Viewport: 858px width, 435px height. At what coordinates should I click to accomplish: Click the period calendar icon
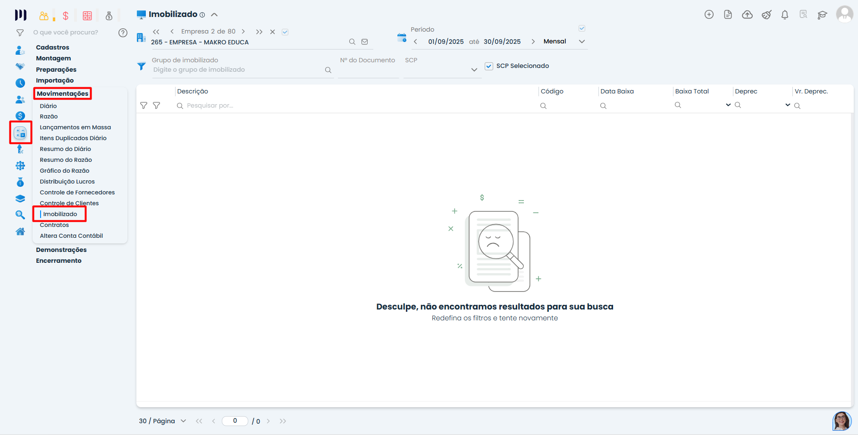point(402,38)
